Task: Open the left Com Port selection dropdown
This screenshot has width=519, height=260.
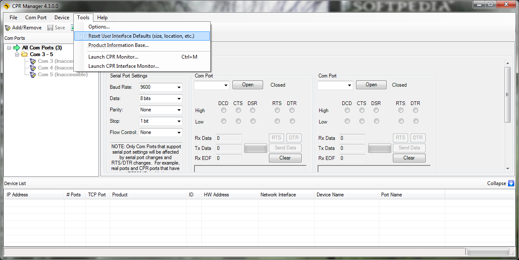Action: 226,85
